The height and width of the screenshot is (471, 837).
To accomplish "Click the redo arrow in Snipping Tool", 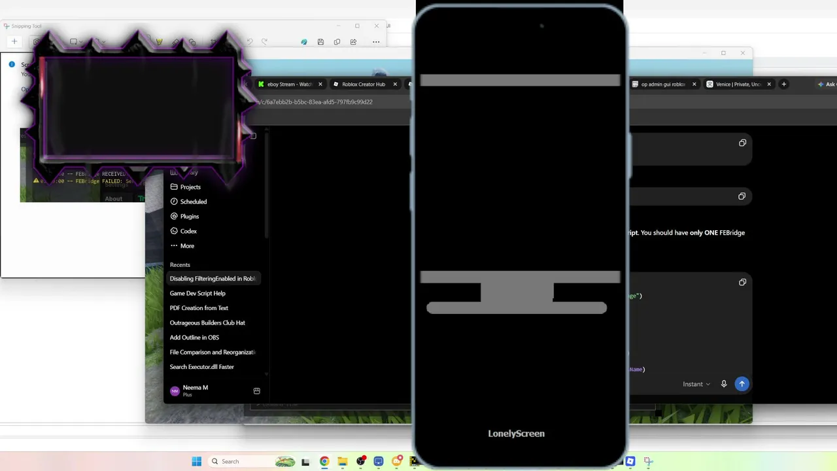I will pos(265,42).
